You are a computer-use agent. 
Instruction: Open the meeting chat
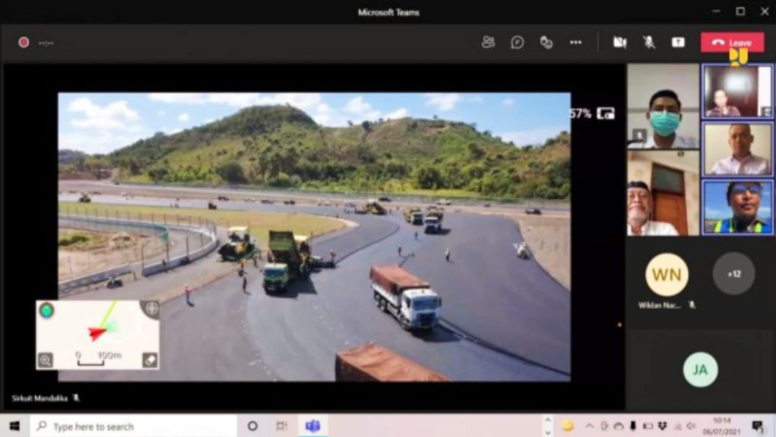[x=517, y=42]
